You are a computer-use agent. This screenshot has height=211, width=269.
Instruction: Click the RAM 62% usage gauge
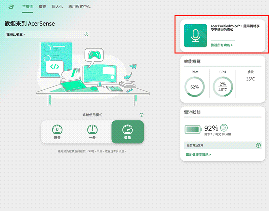coord(195,87)
